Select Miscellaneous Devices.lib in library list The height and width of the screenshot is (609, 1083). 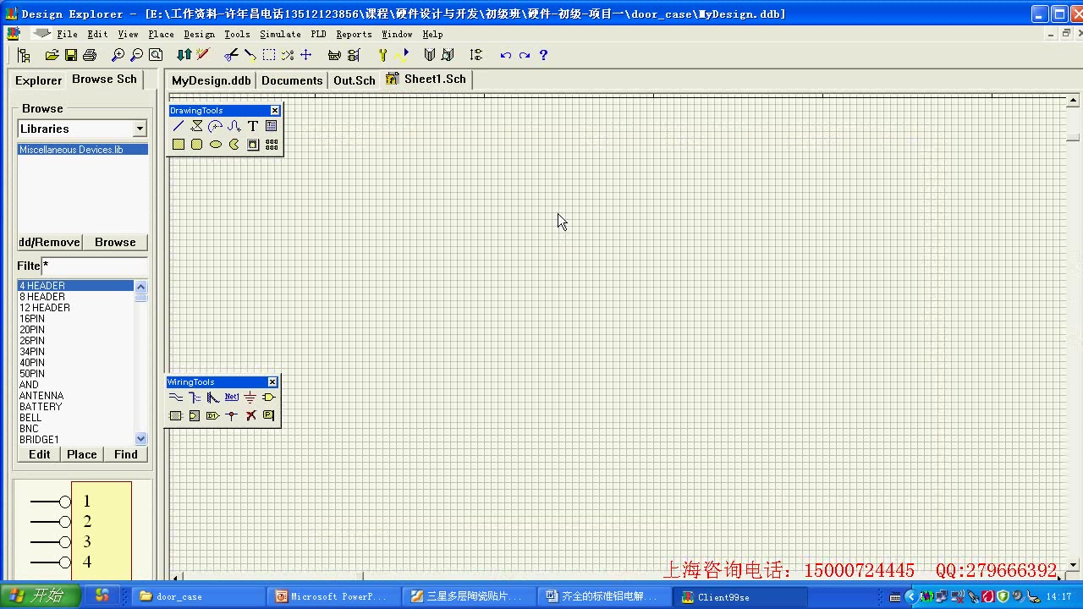pos(83,150)
